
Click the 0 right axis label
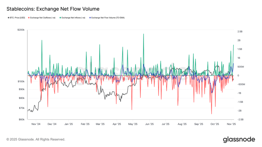238,76
